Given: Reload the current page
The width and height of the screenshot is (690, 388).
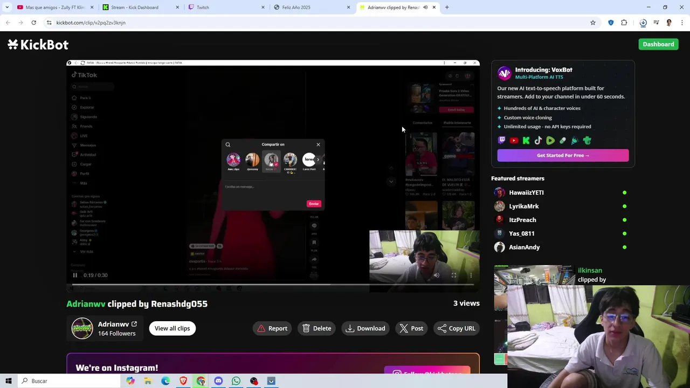Looking at the screenshot, I should (x=33, y=23).
